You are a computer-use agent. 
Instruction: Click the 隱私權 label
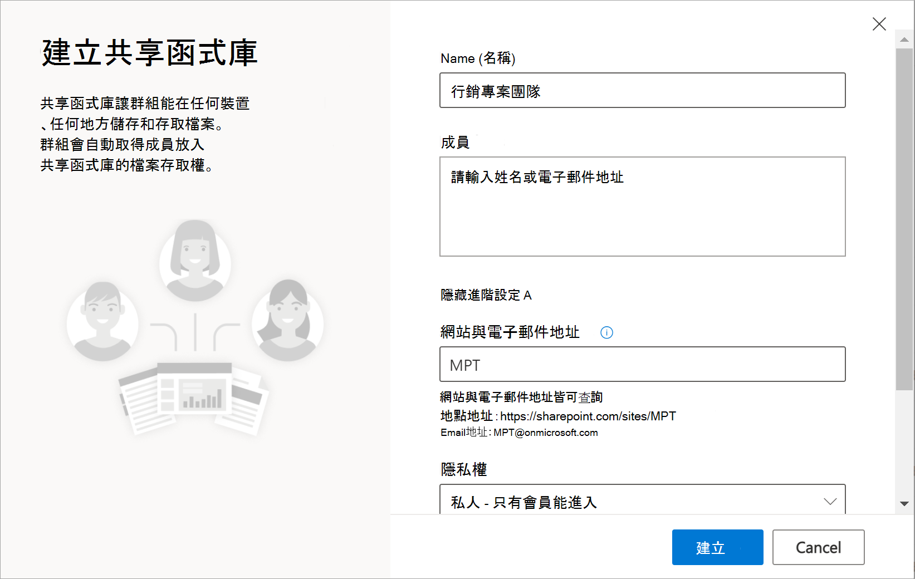(x=463, y=469)
